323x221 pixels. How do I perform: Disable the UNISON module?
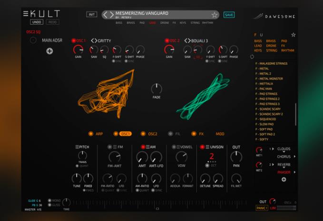click(202, 147)
